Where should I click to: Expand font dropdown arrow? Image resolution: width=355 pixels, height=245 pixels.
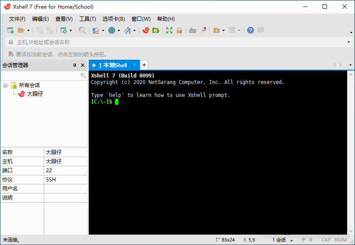click(x=134, y=30)
